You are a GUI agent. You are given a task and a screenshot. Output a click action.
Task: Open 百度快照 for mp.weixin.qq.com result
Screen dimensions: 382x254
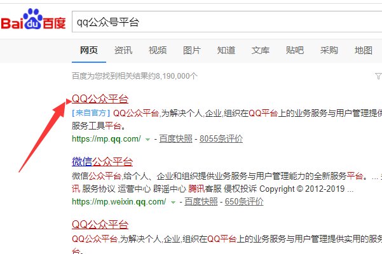coord(201,202)
